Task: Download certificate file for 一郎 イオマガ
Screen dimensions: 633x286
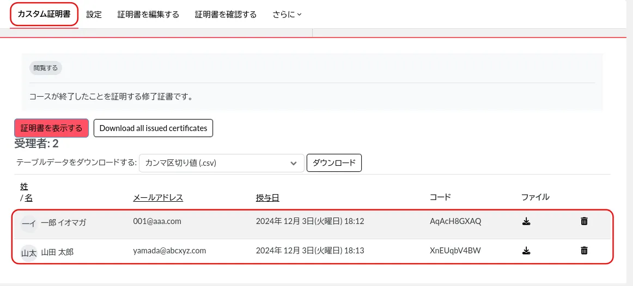Action: click(x=526, y=221)
